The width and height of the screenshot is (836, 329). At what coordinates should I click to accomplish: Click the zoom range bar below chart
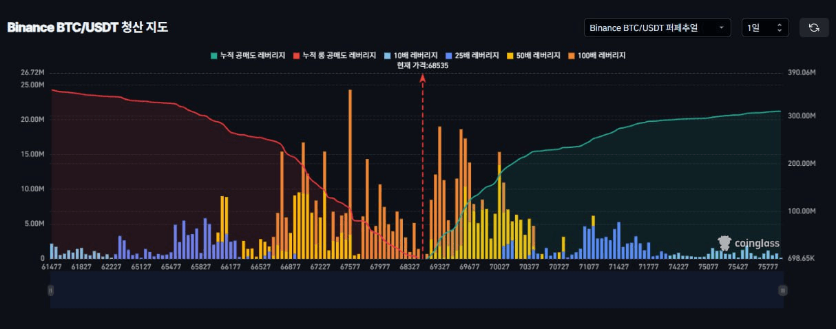(x=416, y=291)
